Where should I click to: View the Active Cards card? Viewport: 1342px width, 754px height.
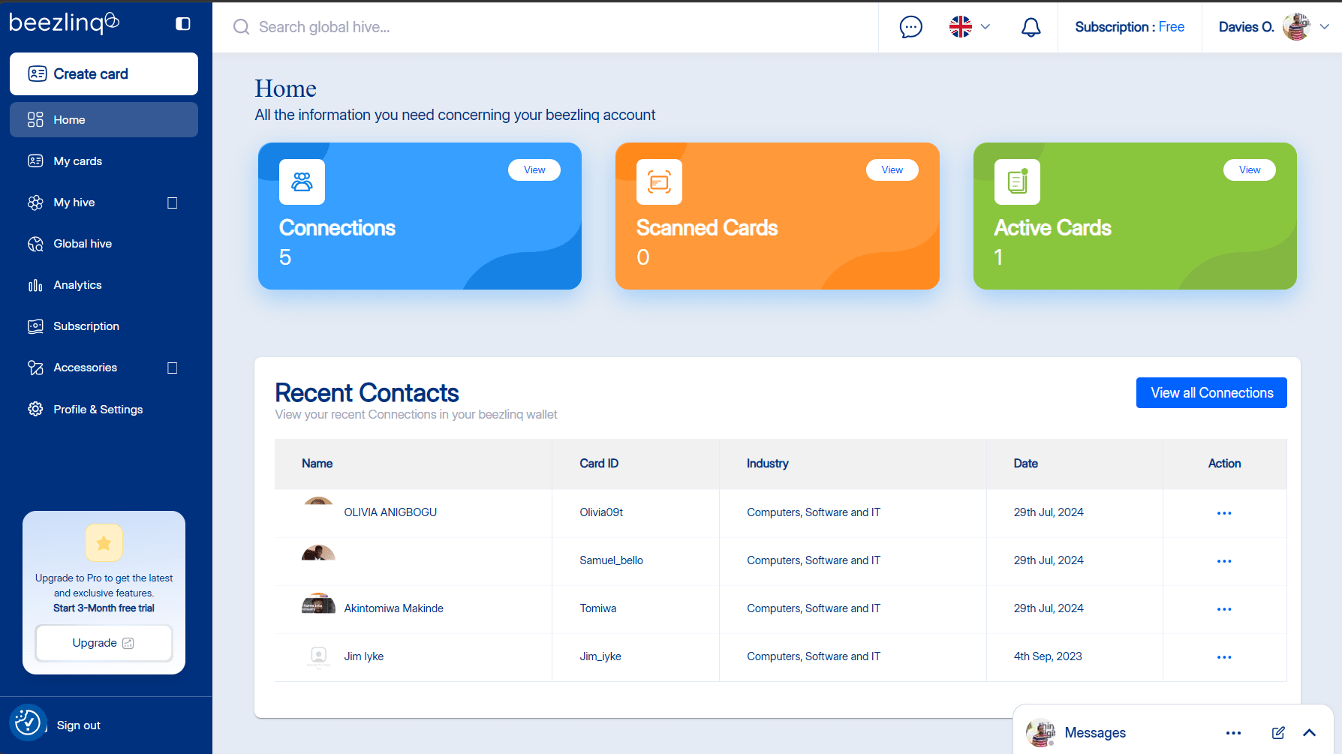1250,170
